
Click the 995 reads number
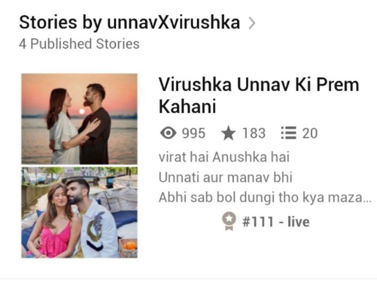(193, 133)
